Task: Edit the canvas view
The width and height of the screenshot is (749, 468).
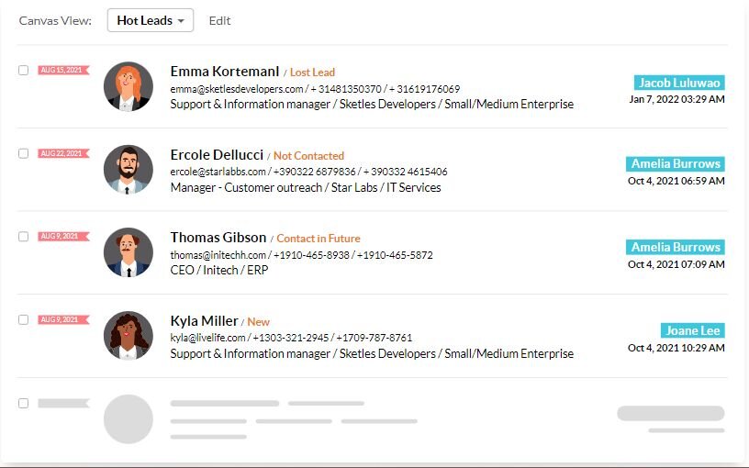Action: (219, 20)
